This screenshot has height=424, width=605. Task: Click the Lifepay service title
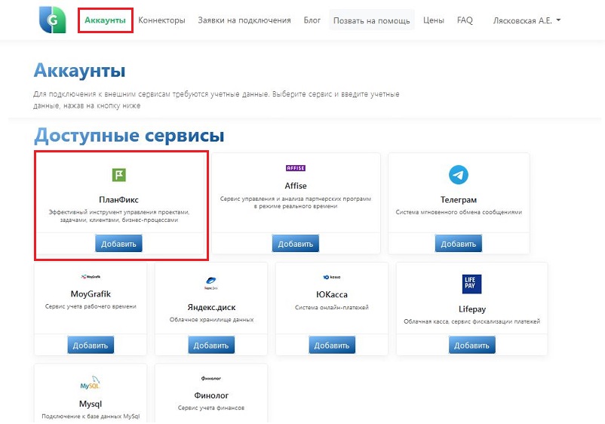click(x=471, y=309)
